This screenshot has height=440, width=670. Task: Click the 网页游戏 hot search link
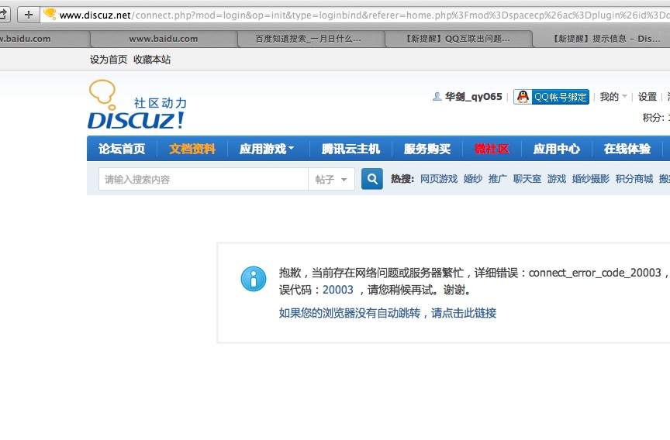coord(439,179)
